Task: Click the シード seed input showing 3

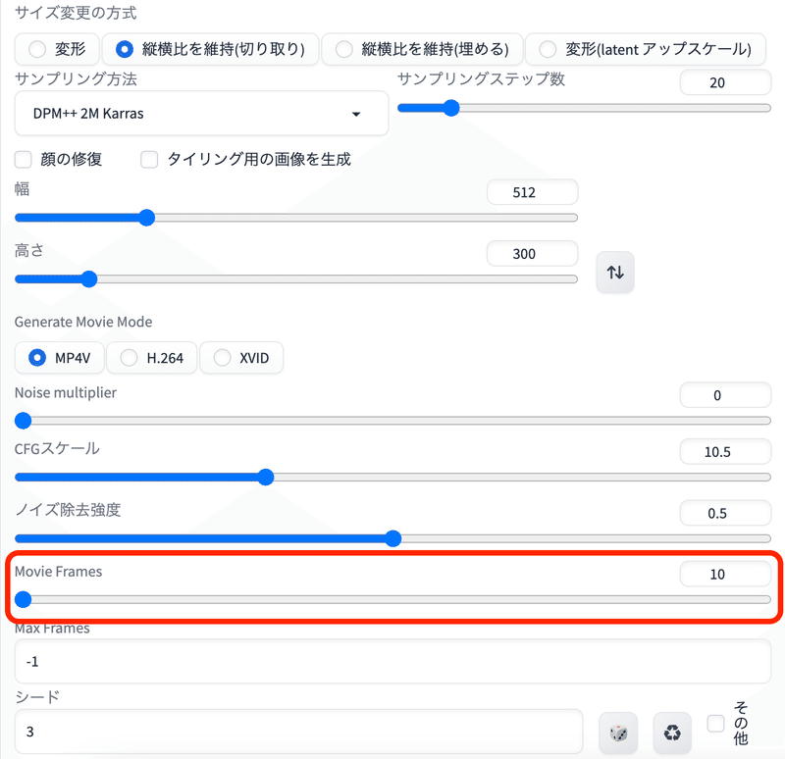Action: (x=299, y=732)
